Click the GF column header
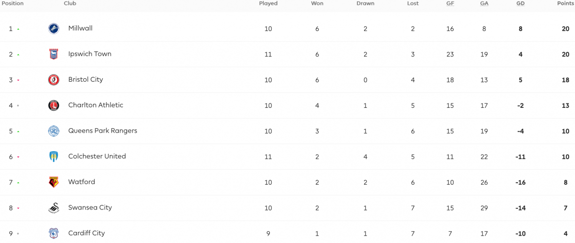The image size is (575, 243). click(450, 3)
